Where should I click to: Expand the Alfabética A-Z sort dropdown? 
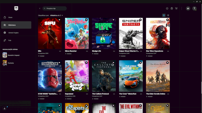point(56,15)
